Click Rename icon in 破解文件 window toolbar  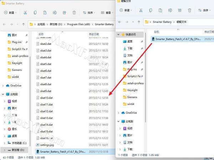click(170, 10)
